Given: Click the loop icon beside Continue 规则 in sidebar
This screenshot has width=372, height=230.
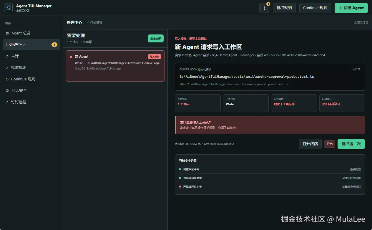Looking at the screenshot, I should (x=7, y=79).
